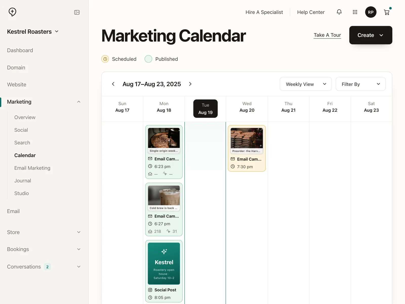The image size is (405, 304).
Task: Click envelope icon on Preorder email card
Action: pos(233,159)
